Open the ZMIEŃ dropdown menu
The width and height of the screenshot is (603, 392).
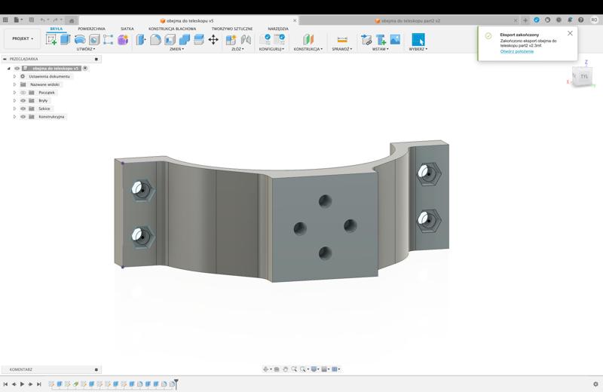[x=176, y=49]
